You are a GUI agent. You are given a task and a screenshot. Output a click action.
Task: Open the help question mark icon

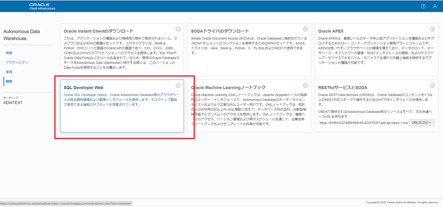tap(423, 6)
